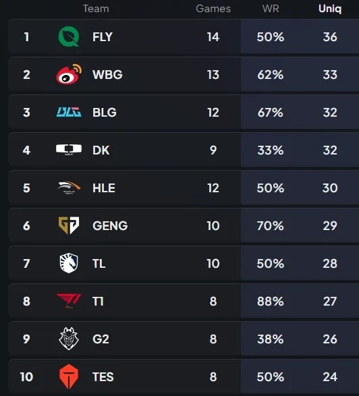Open the GENG team name link

(x=110, y=225)
